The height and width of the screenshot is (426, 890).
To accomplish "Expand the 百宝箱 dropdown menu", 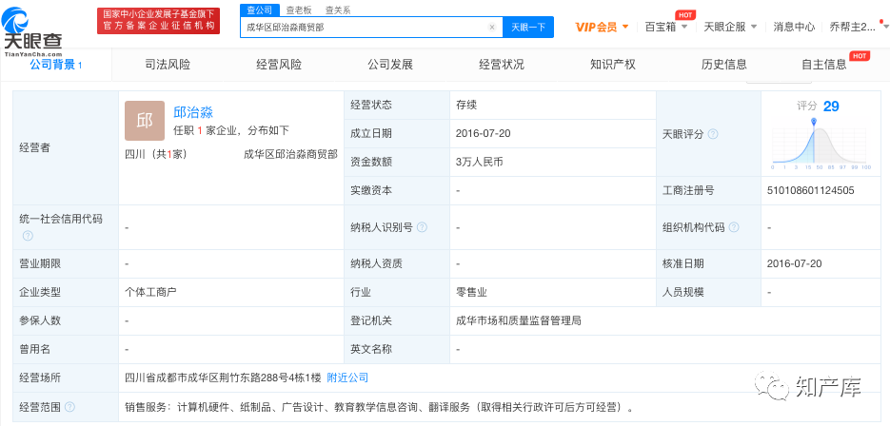I will [667, 27].
